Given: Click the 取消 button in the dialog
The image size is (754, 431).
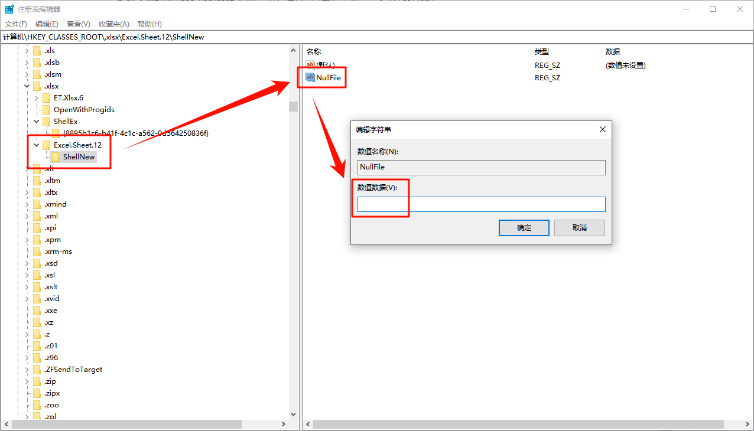Looking at the screenshot, I should tap(579, 227).
